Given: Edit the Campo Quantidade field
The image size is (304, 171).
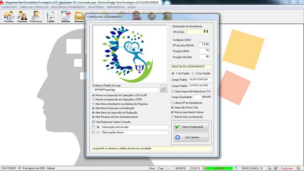Looking at the screenshot, I should (203, 97).
